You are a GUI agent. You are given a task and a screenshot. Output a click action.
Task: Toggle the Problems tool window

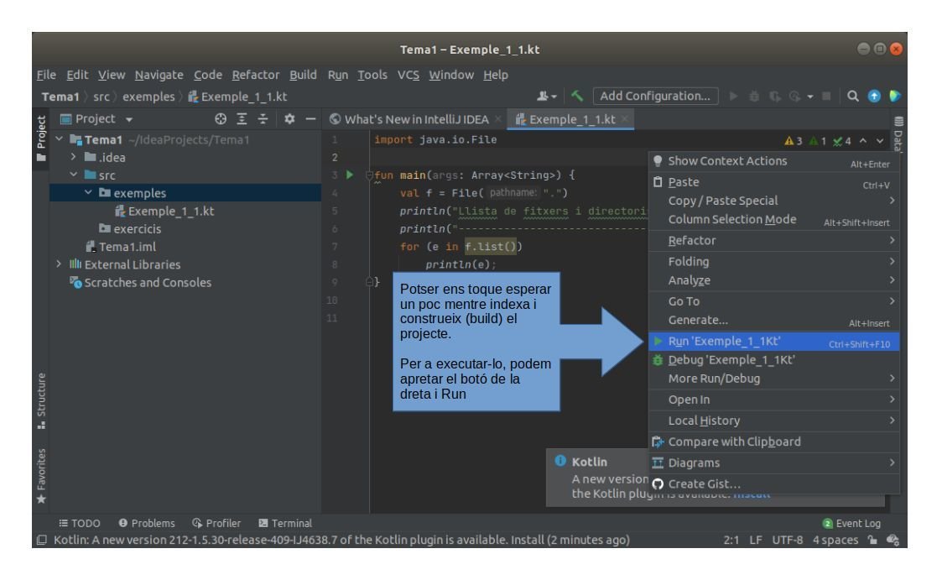(147, 523)
